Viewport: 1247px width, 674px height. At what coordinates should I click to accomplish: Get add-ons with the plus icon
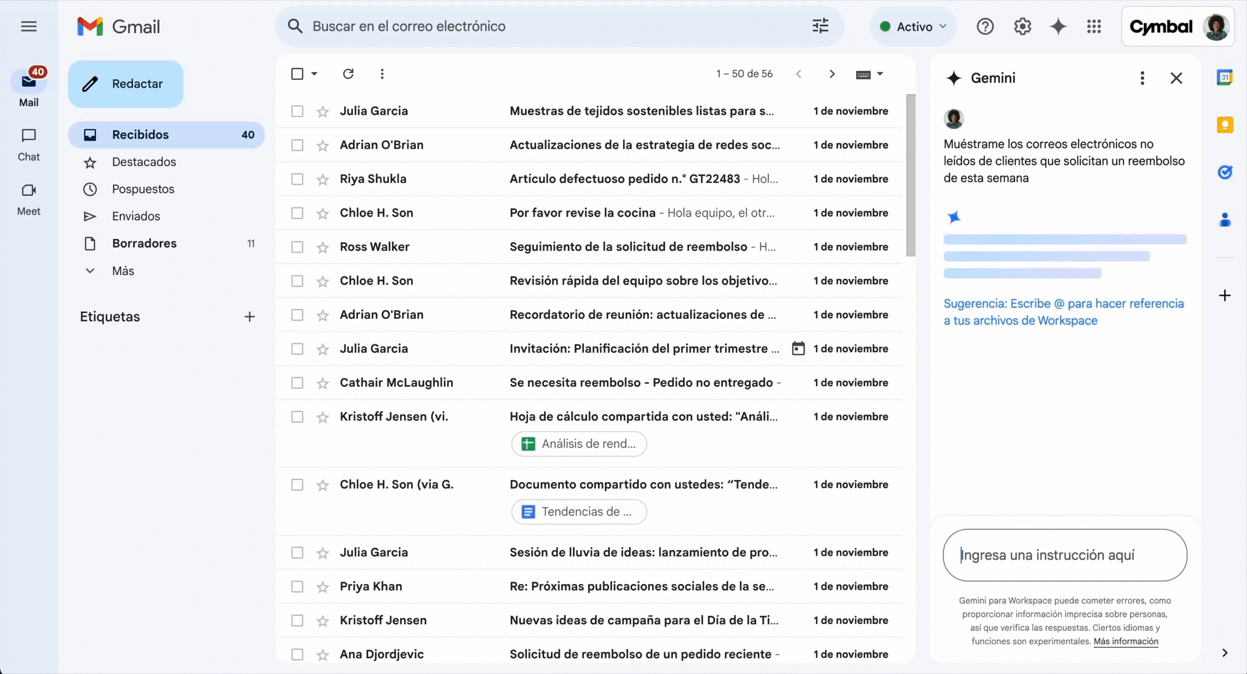coord(1225,295)
